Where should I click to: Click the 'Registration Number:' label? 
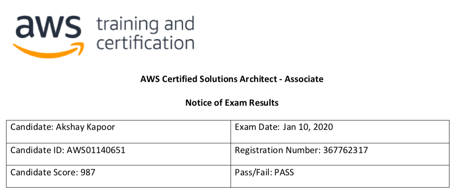(278, 151)
